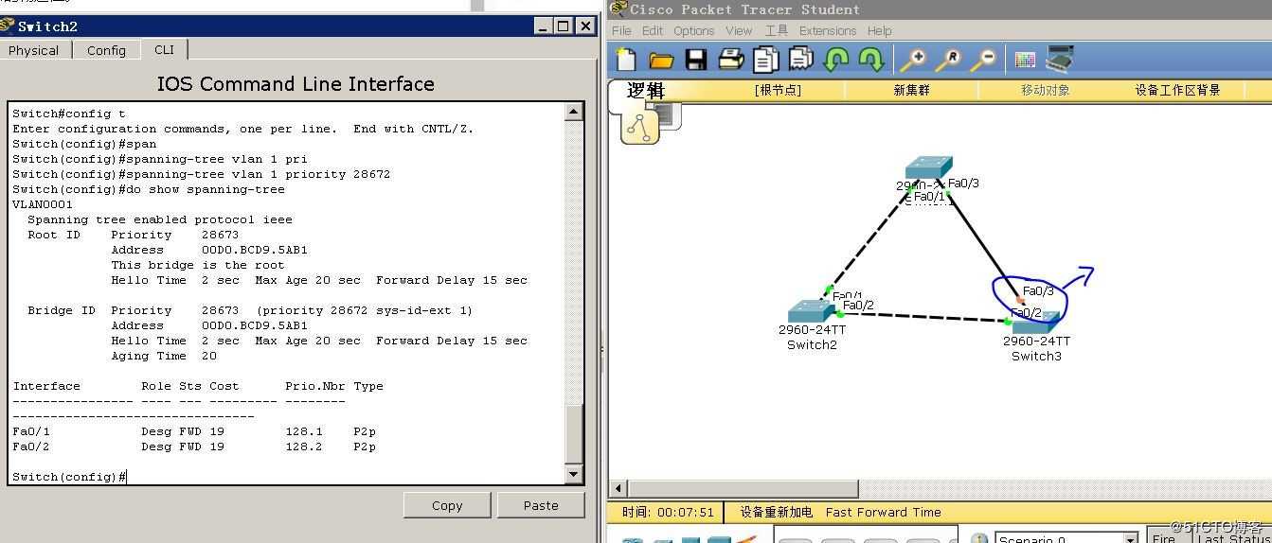This screenshot has height=543, width=1272.
Task: Open the File menu in Packet Tracer
Action: pos(621,30)
